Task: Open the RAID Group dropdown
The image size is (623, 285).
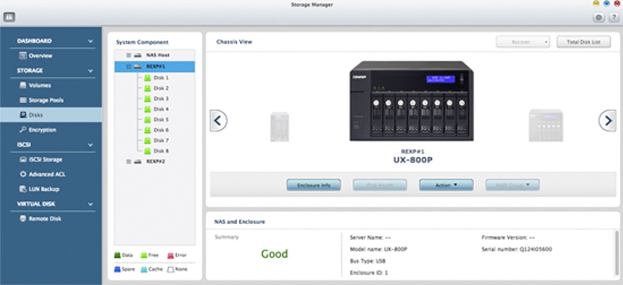Action: [x=512, y=185]
